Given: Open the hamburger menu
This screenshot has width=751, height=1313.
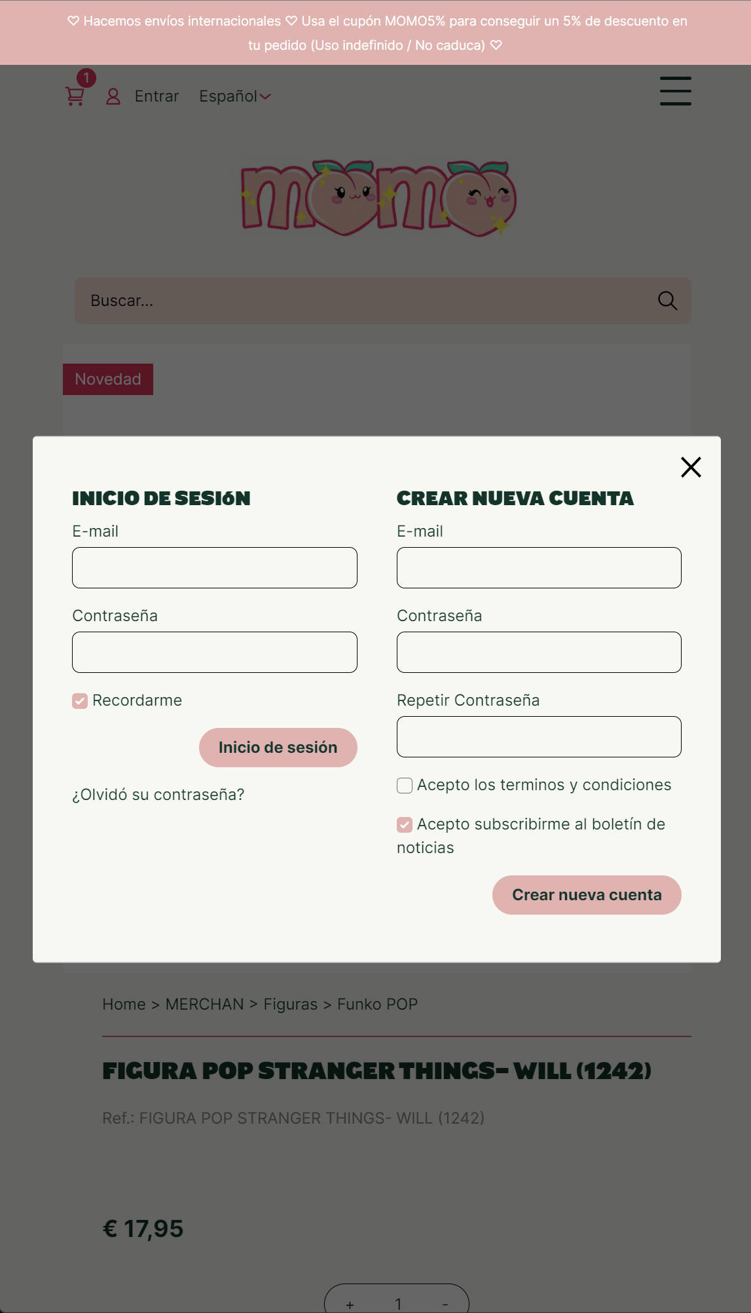Looking at the screenshot, I should (x=675, y=90).
